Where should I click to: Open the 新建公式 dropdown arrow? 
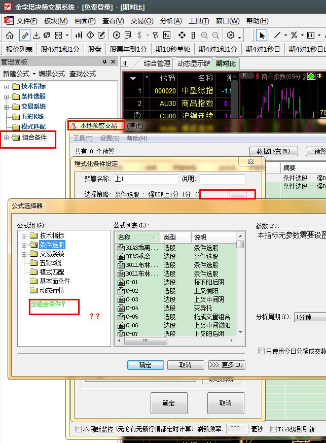pyautogui.click(x=34, y=74)
